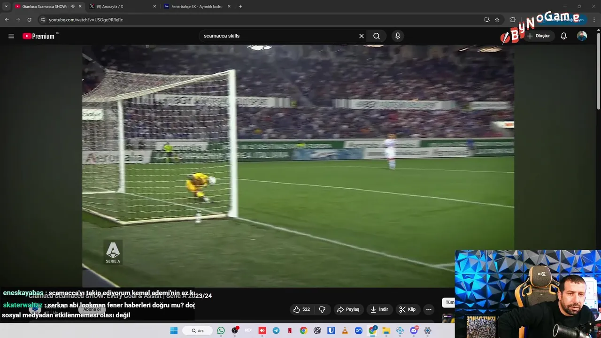
Task: Open OBS Studio from the taskbar
Action: 235,330
